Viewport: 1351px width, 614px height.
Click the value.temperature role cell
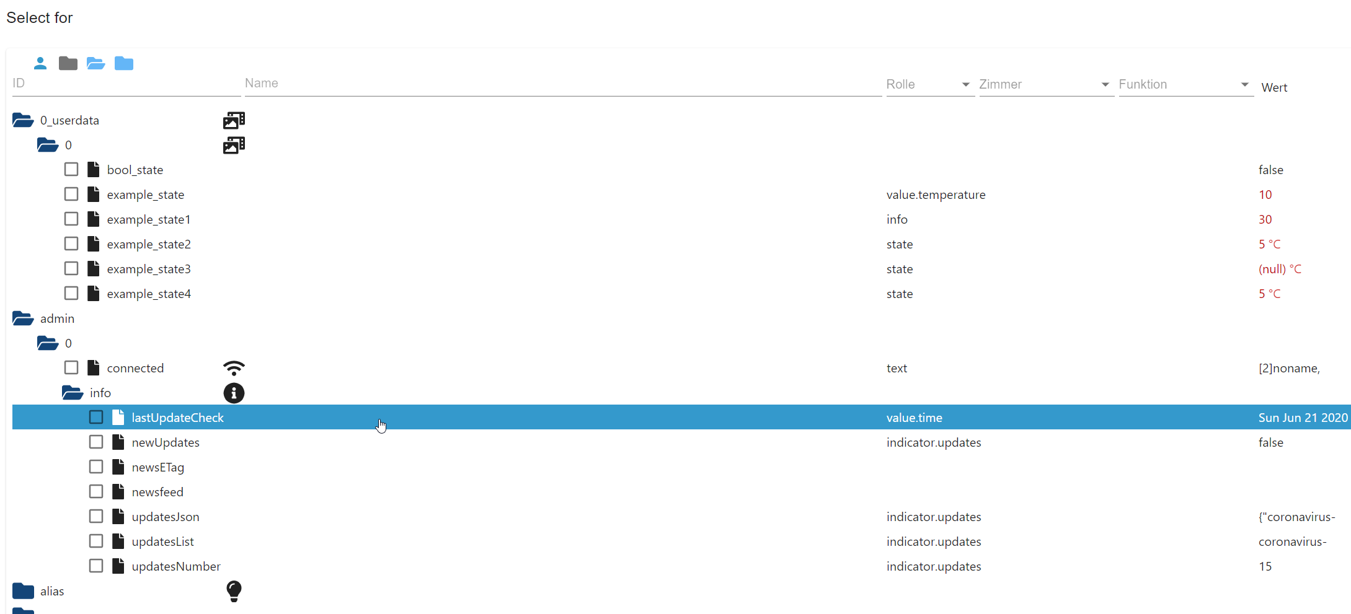click(x=936, y=195)
